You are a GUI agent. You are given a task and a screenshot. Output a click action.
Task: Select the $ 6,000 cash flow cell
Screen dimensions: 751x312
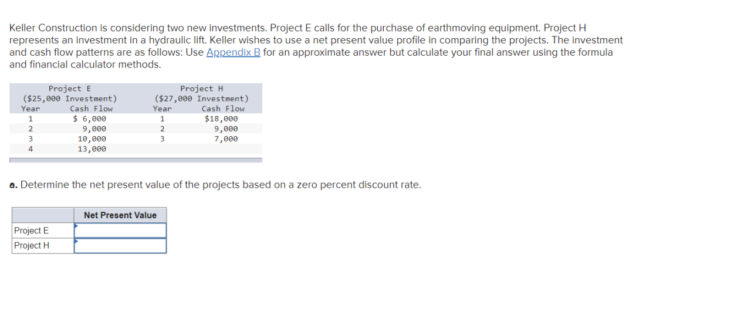click(x=90, y=118)
